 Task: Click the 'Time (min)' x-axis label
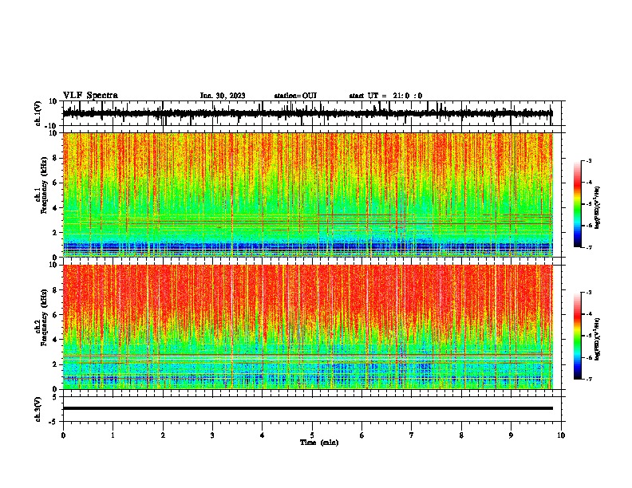click(x=319, y=443)
